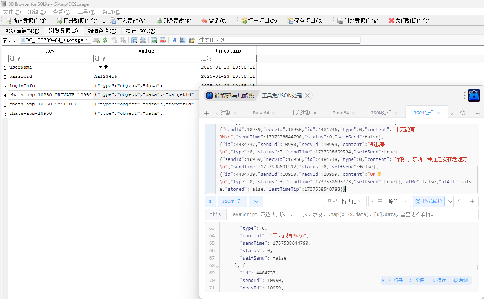
Task: Click the clear all filters icon
Action: click(114, 40)
